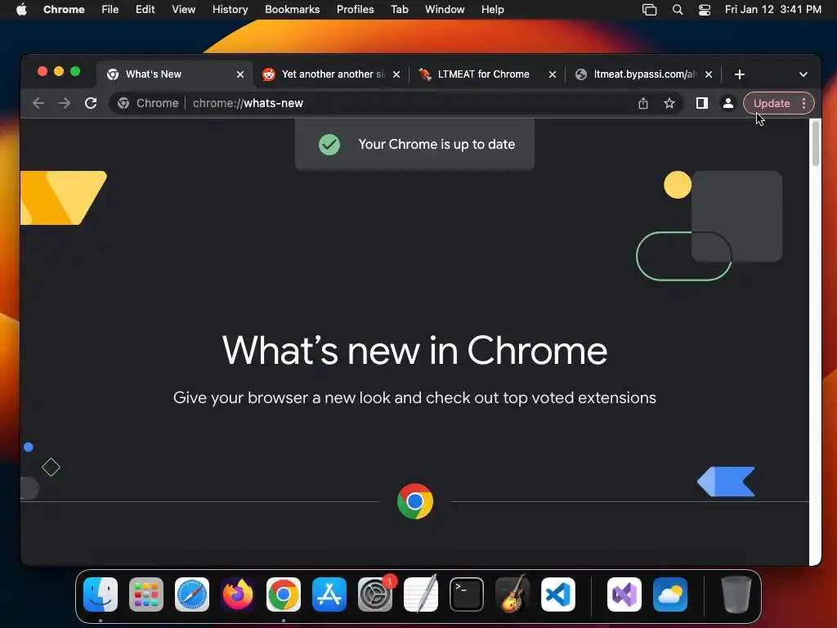
Task: Reload the What's New page
Action: click(x=91, y=103)
